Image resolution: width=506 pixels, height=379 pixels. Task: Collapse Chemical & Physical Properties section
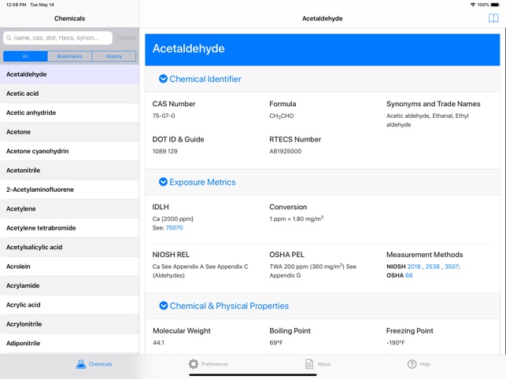[164, 306]
